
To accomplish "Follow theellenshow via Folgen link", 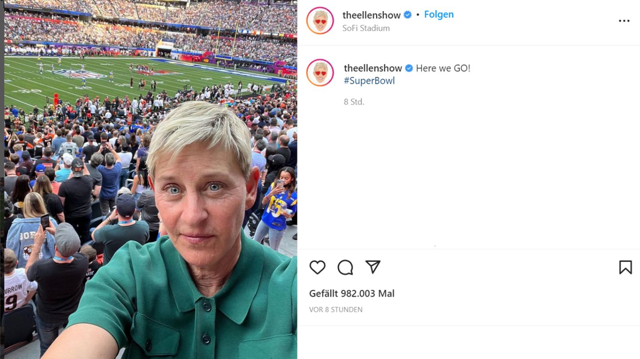I will [439, 14].
